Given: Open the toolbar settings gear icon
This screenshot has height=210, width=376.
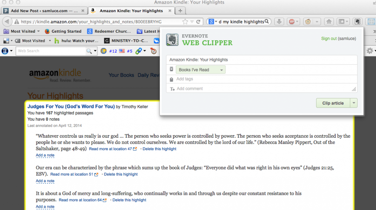Looking at the screenshot, I should click(x=370, y=51).
